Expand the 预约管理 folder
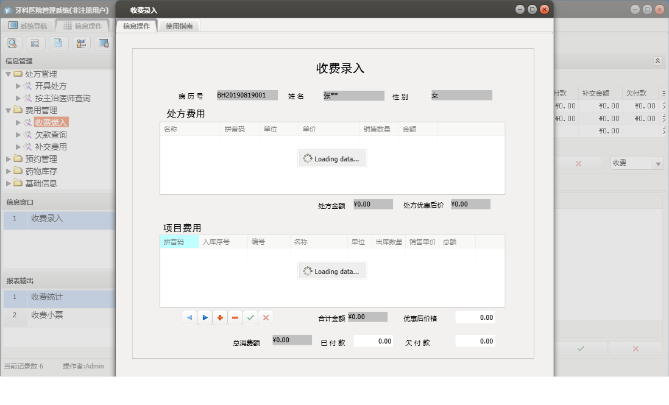Screen dimensions: 669x405 point(7,159)
